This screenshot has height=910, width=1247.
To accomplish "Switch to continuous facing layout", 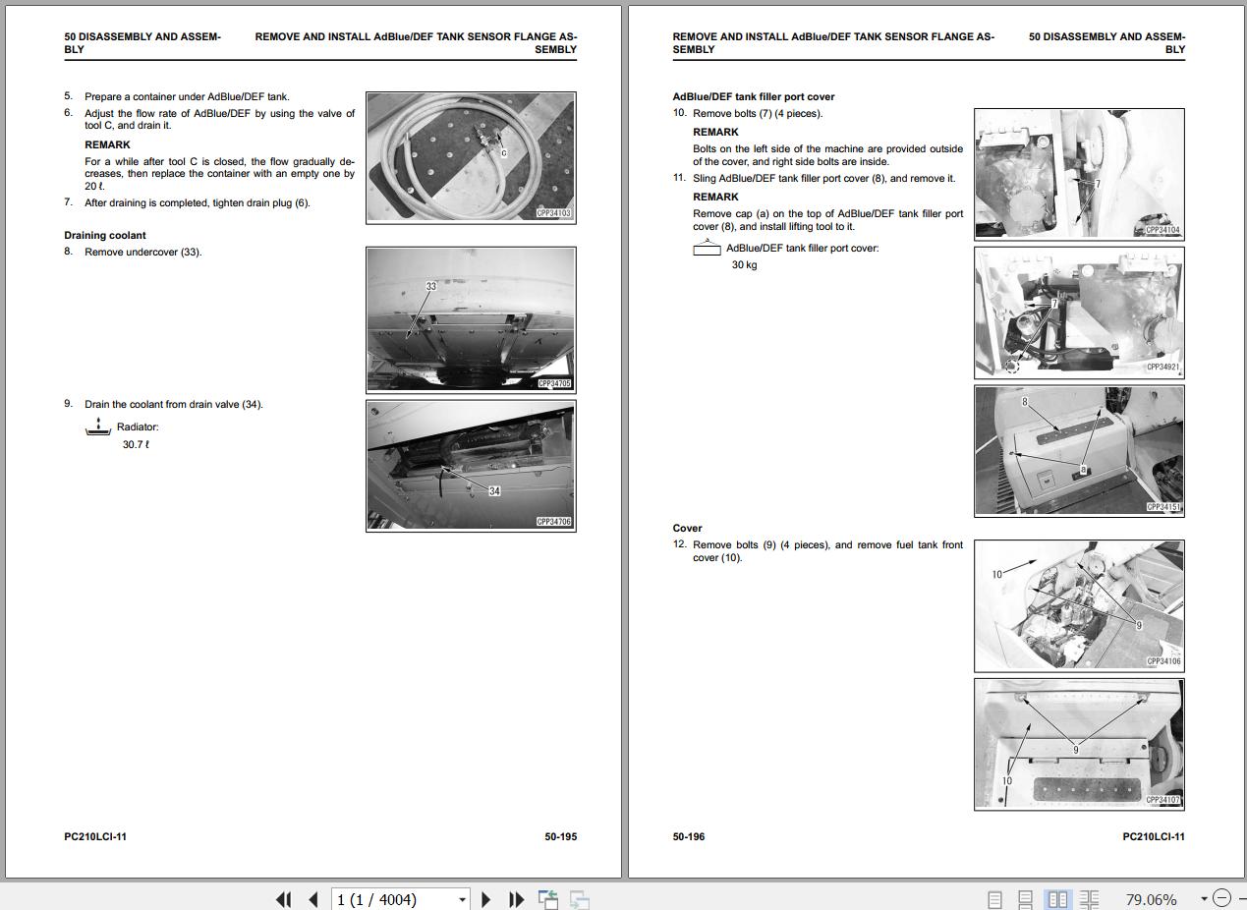I will (x=1089, y=899).
